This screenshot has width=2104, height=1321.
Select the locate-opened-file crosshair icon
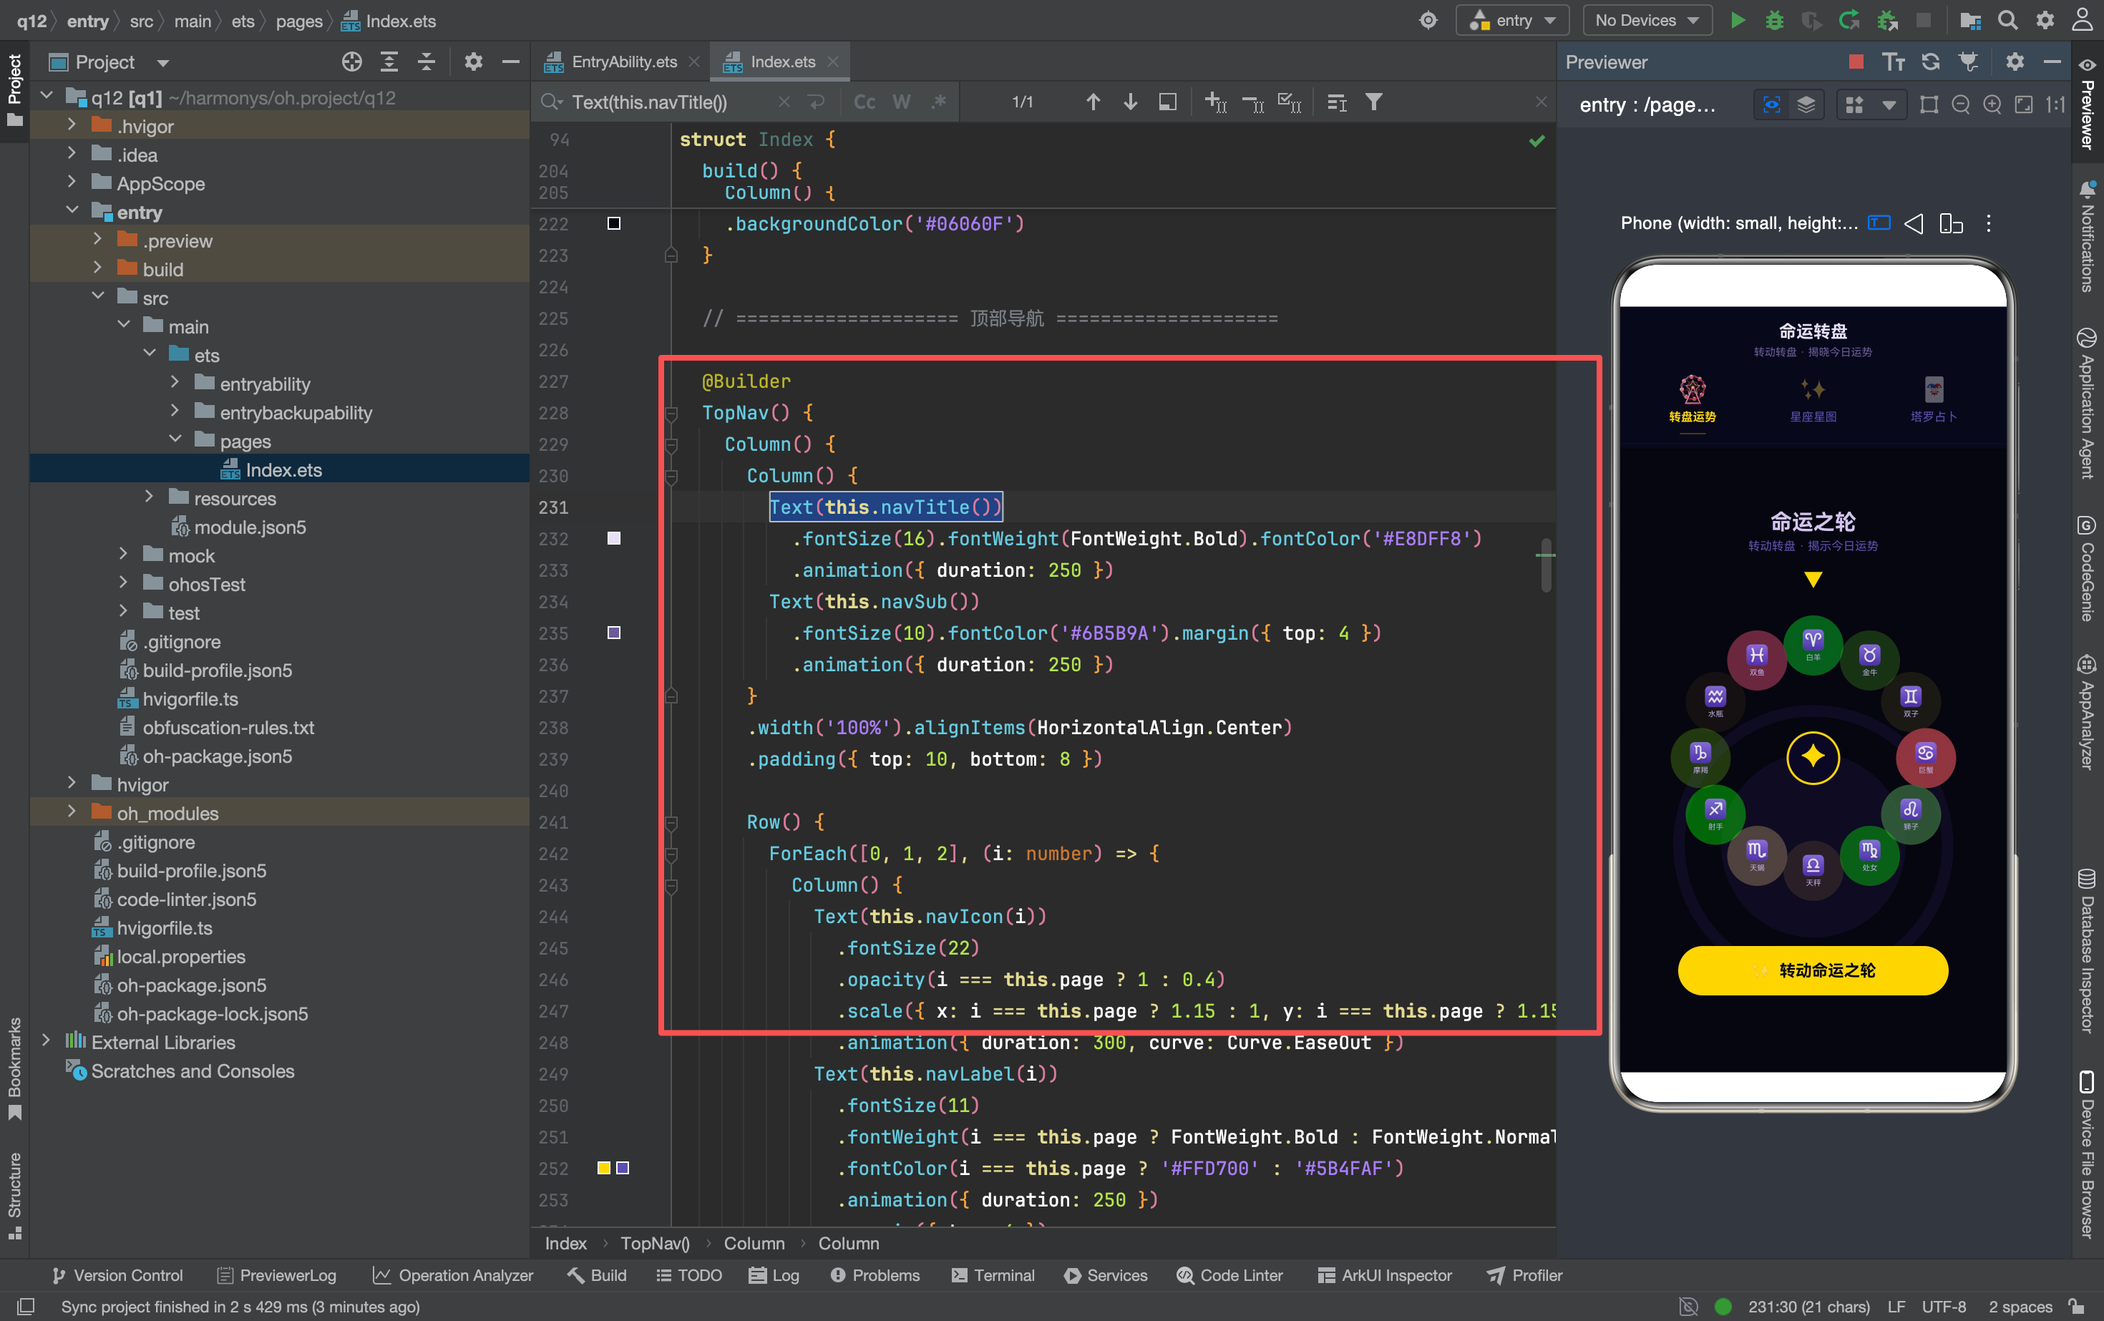point(351,62)
